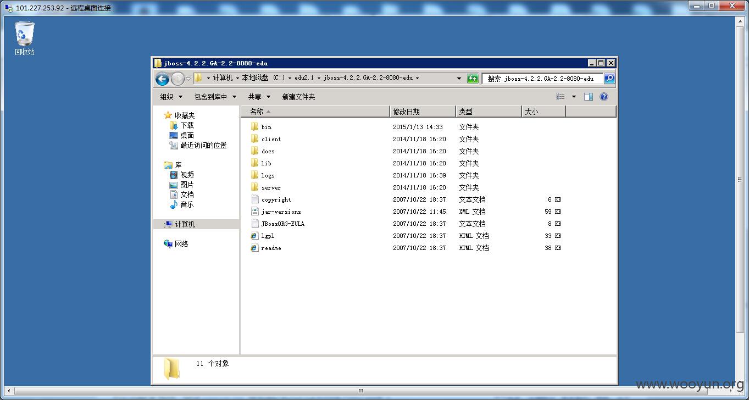The height and width of the screenshot is (400, 749).
Task: Sort by the 类型 column header
Action: [x=489, y=112]
